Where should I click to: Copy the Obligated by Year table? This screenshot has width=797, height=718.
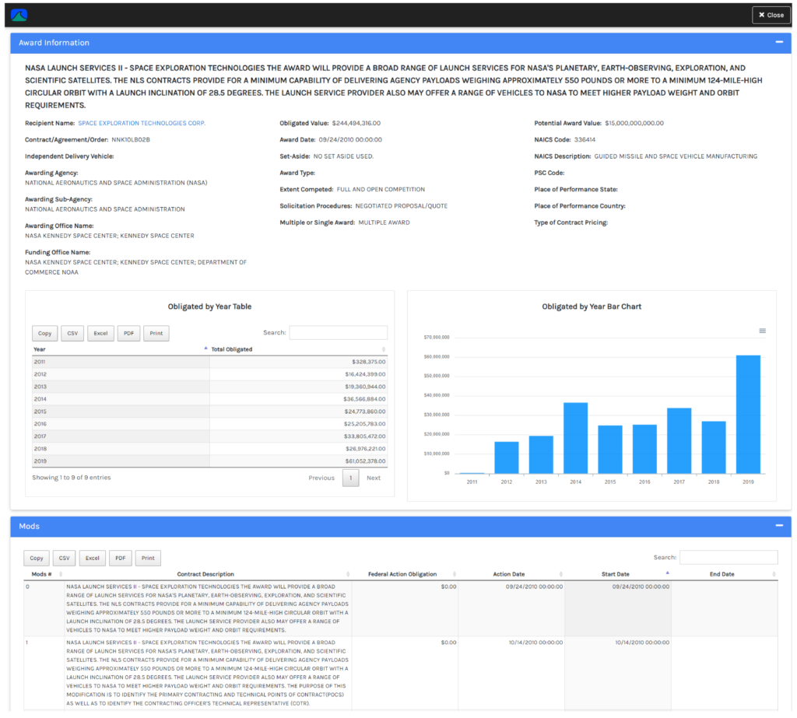[x=44, y=334]
